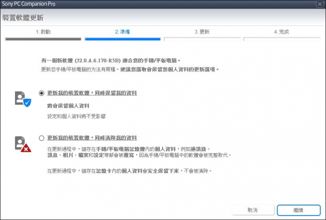
Task: Click the gray progress bar under 啟動
Action: point(43,39)
